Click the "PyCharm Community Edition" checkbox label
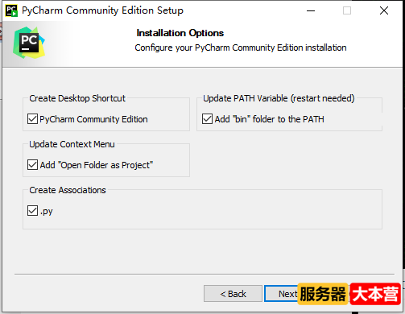 pos(93,119)
